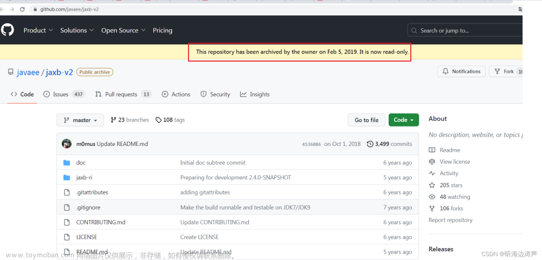
Task: Click the Fork icon
Action: tap(498, 71)
